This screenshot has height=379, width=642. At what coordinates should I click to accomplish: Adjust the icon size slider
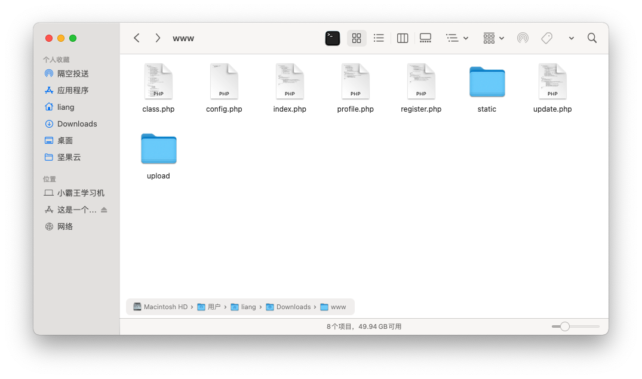[565, 326]
